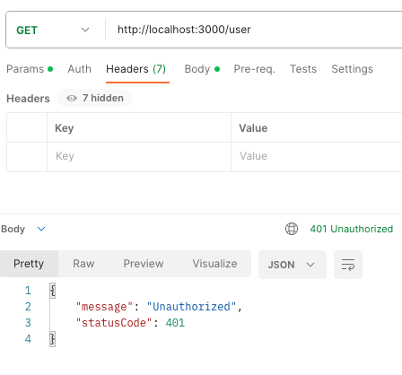The height and width of the screenshot is (375, 402).
Task: Show the 7 hidden headers
Action: click(95, 98)
